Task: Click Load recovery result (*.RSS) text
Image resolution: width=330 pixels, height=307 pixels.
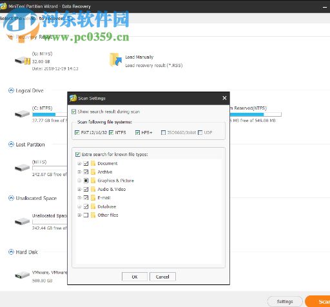Action: (154, 65)
